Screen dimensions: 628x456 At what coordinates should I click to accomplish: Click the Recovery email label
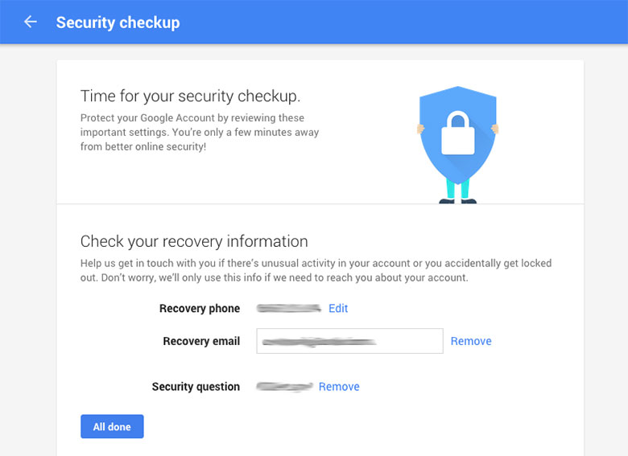(201, 341)
